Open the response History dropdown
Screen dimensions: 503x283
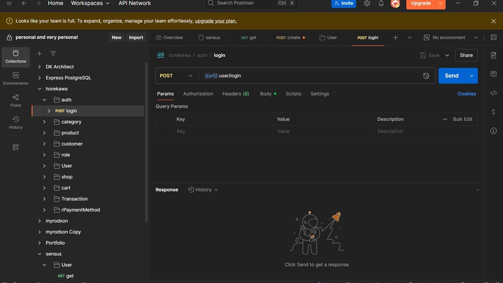point(203,190)
